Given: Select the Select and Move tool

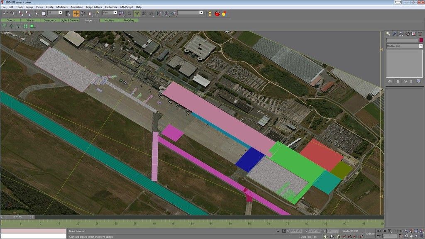Looking at the screenshot, I should point(76,13).
